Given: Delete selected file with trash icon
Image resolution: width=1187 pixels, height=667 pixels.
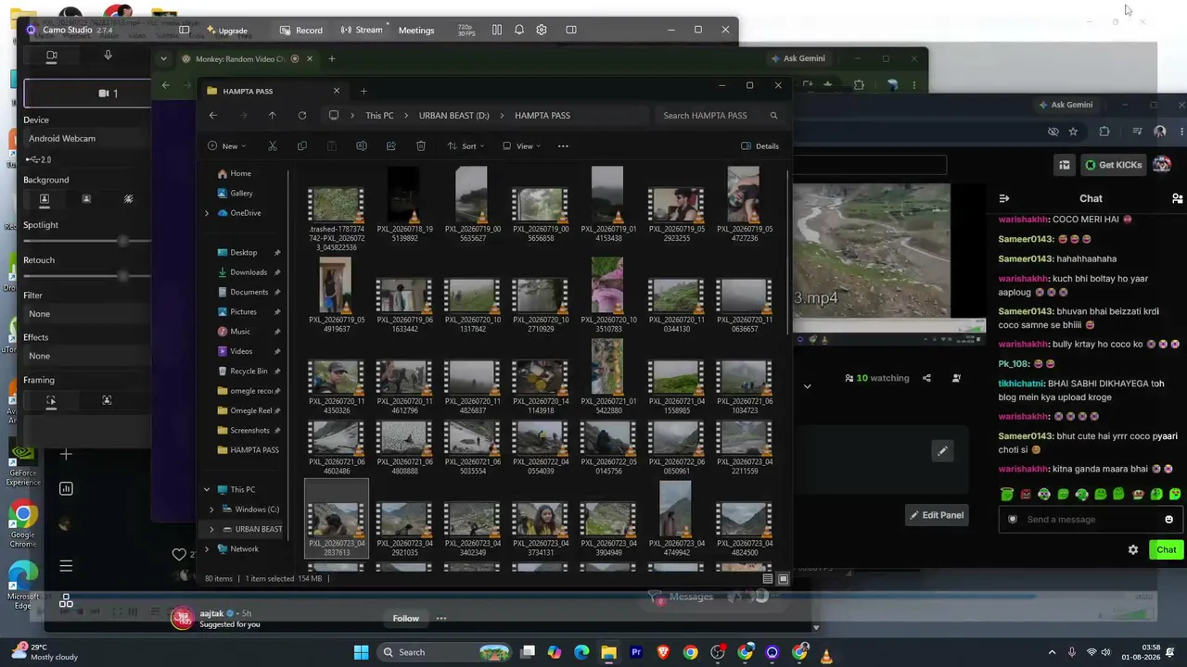Looking at the screenshot, I should pos(420,146).
